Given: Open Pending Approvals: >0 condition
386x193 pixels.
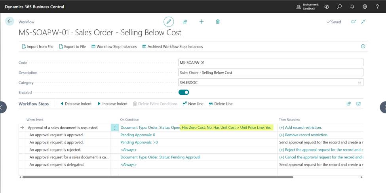Looking at the screenshot, I should pyautogui.click(x=139, y=142).
